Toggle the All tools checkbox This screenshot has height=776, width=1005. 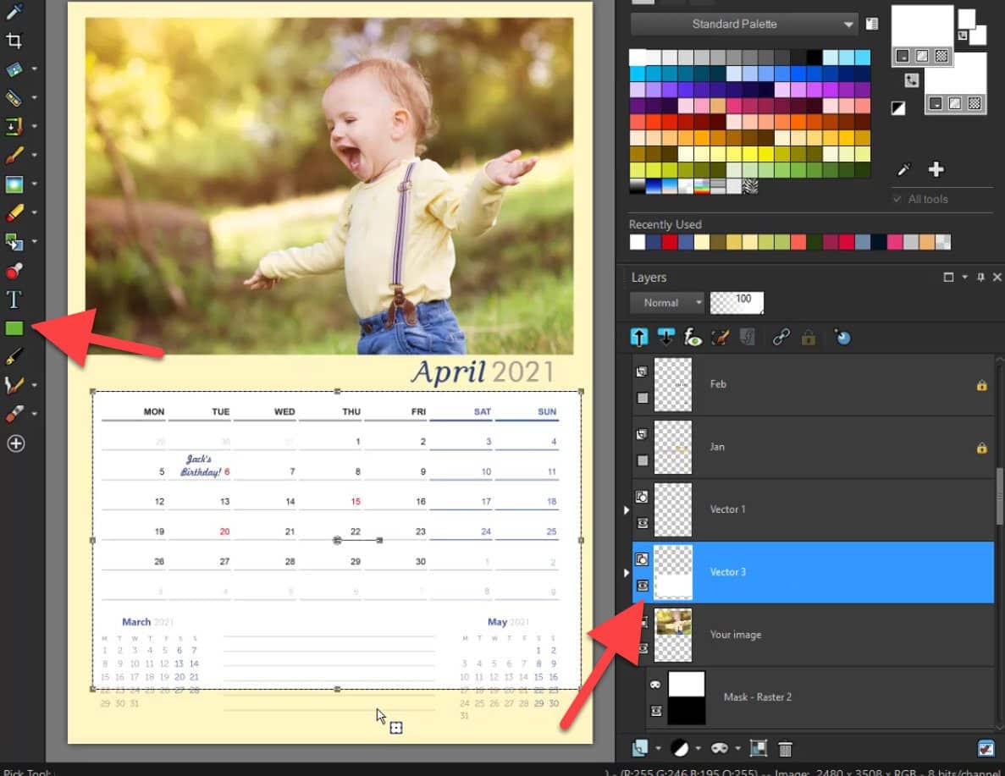point(895,199)
